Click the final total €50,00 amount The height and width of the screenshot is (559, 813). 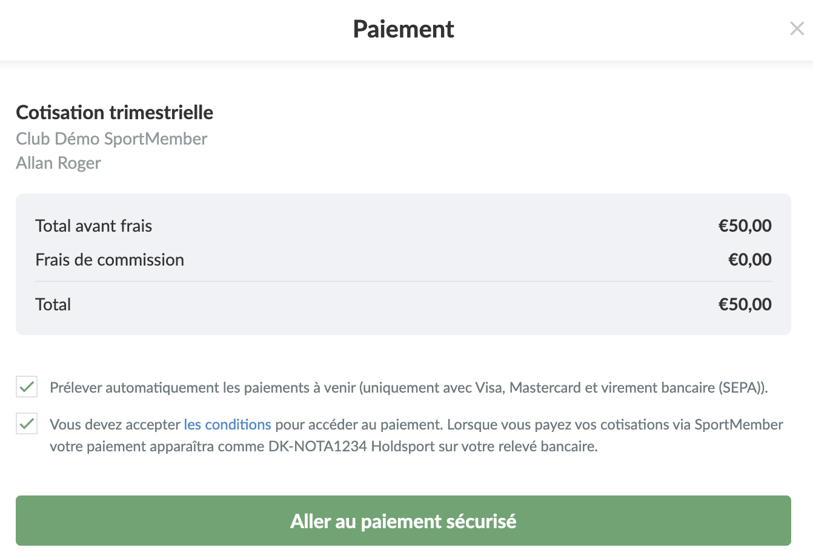coord(745,304)
